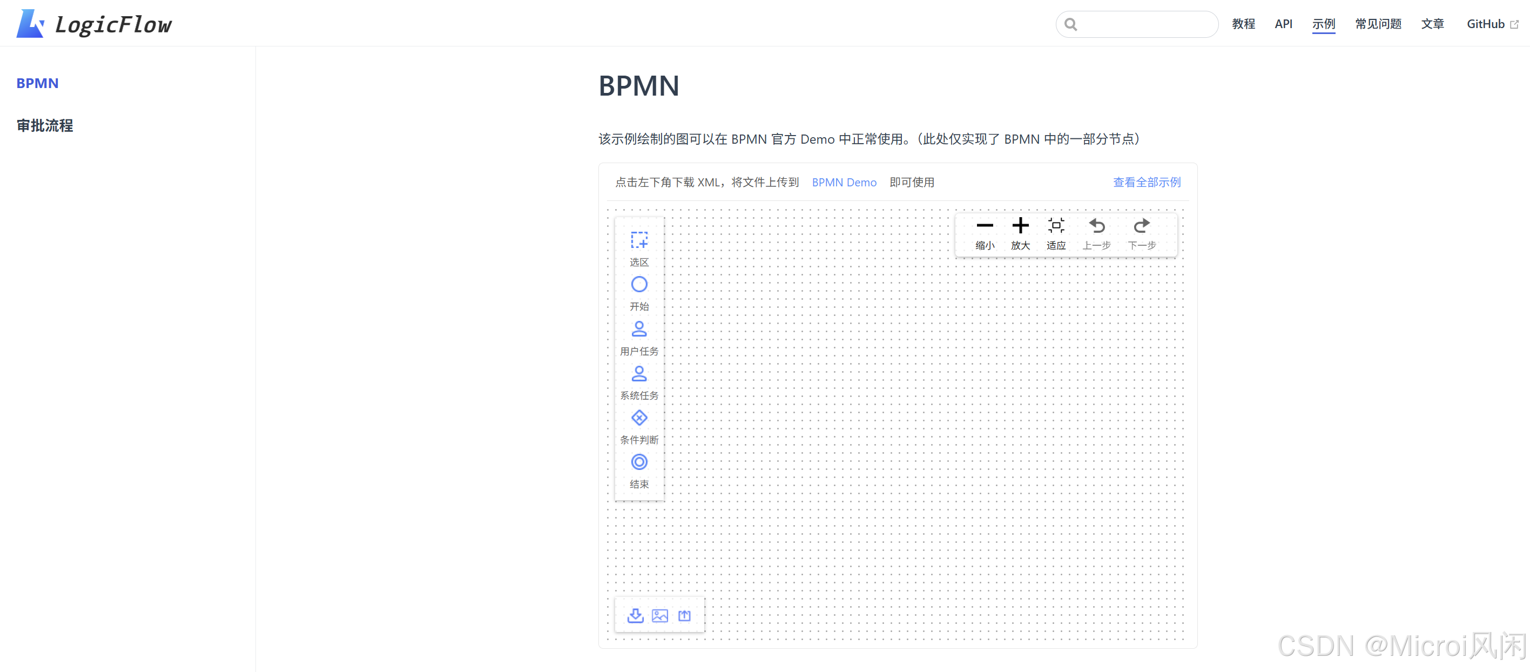Viewport: 1530px width, 672px height.
Task: Open the 教程 menu item
Action: (1244, 24)
